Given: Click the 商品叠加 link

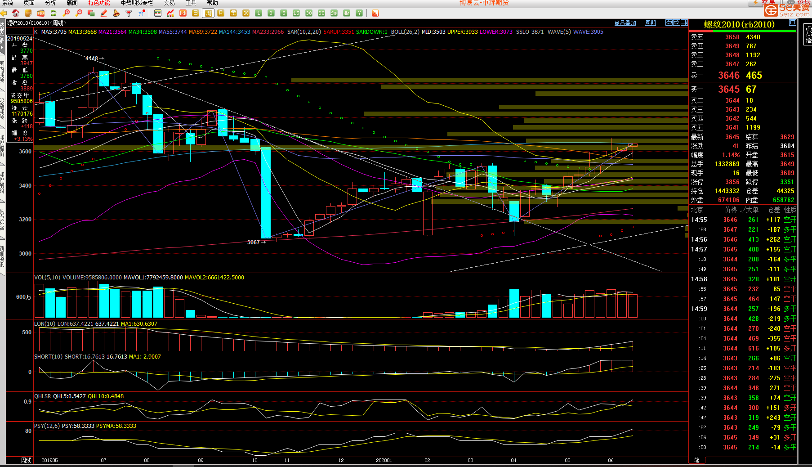Looking at the screenshot, I should (x=625, y=23).
